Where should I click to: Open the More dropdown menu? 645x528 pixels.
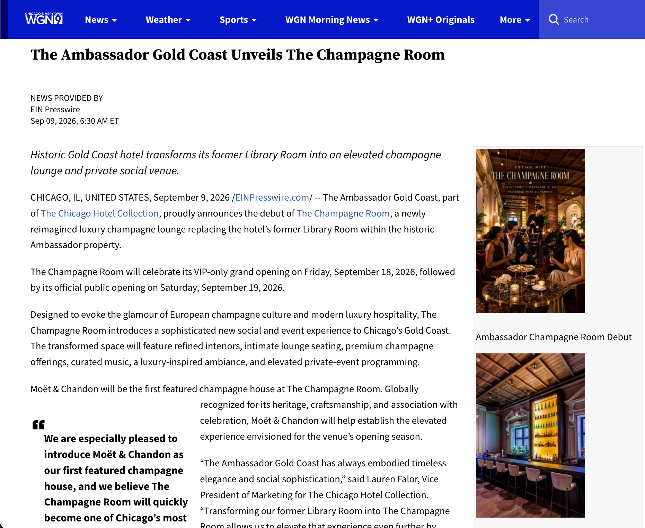(515, 20)
